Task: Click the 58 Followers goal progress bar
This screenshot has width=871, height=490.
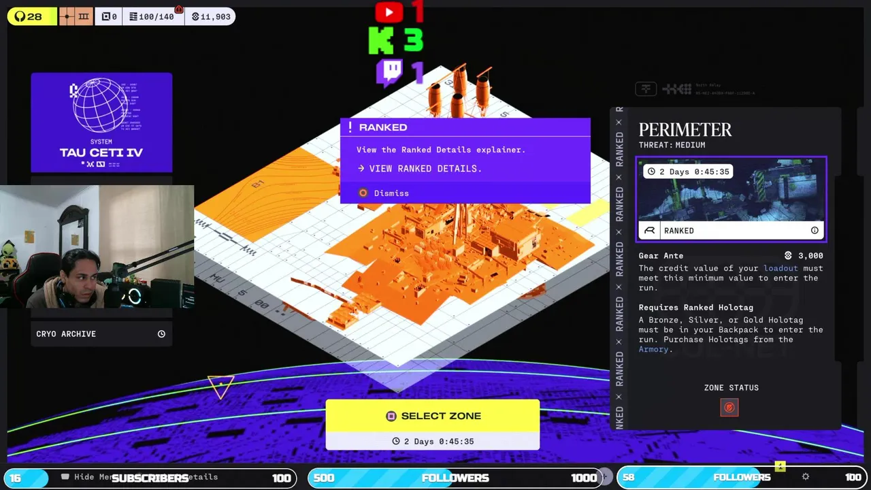Action: (x=742, y=478)
